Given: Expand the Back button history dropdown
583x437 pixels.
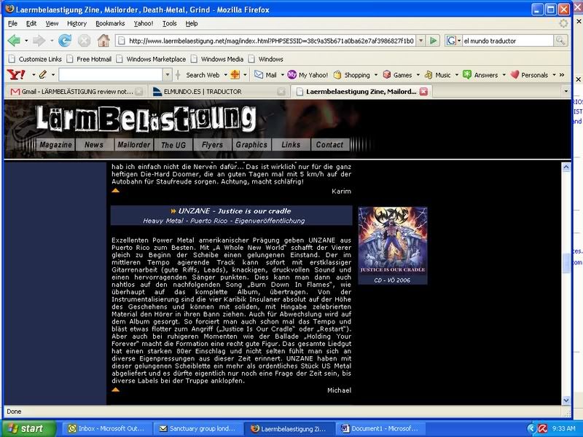Looking at the screenshot, I should pos(26,41).
